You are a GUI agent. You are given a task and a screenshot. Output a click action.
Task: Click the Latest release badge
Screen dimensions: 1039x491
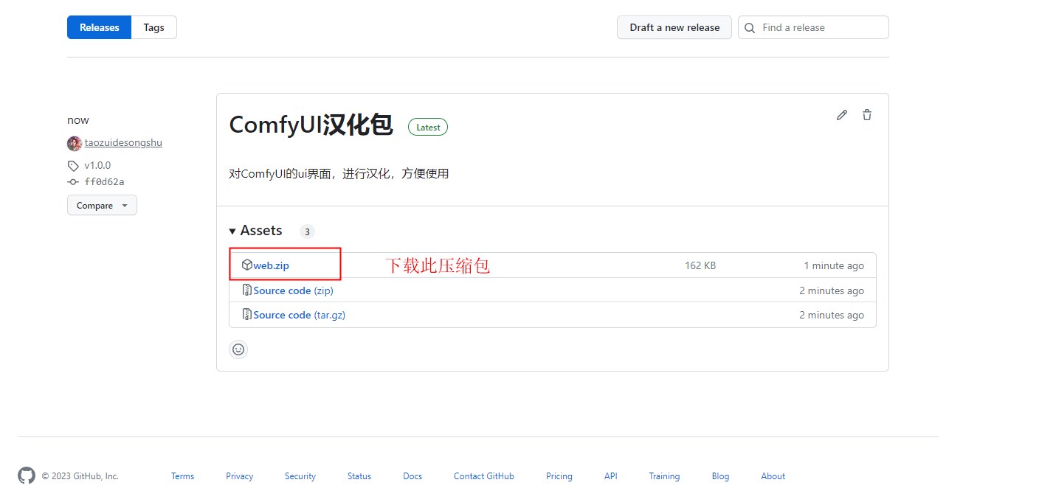pos(428,127)
